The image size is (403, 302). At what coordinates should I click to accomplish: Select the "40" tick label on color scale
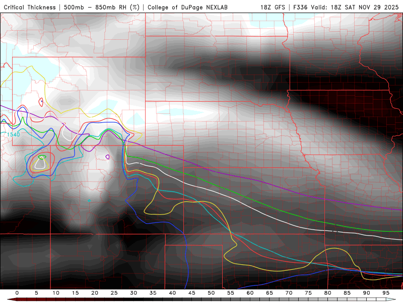pos(172,293)
